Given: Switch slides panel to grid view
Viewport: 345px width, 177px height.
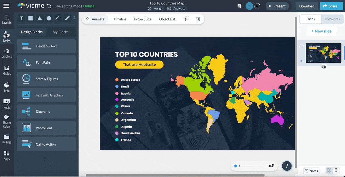Looking at the screenshot, I should click(329, 170).
